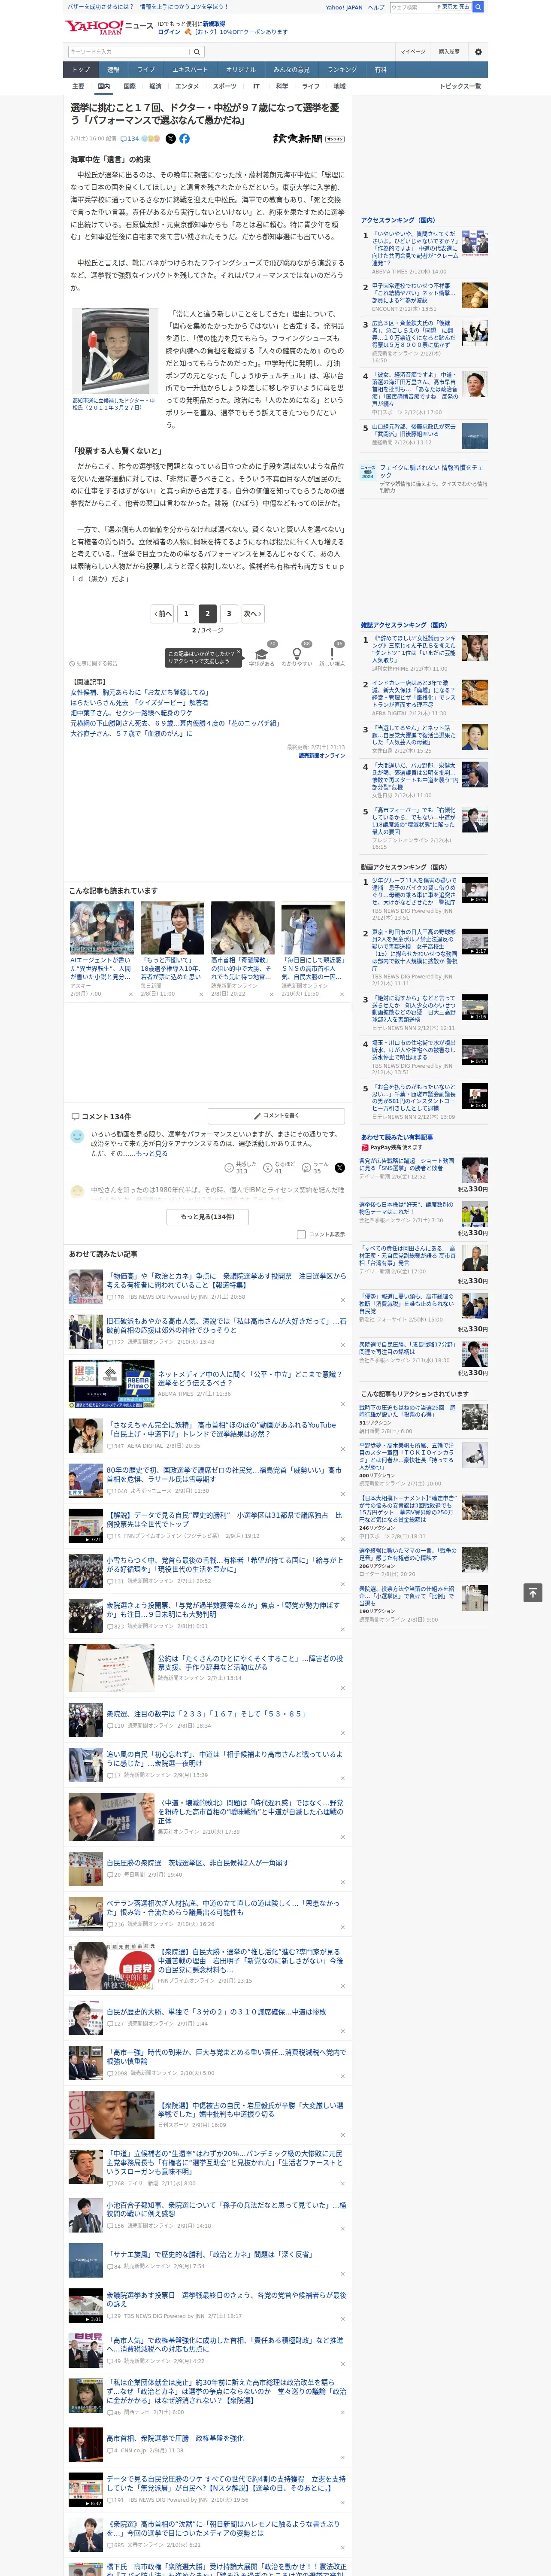The height and width of the screenshot is (2576, 551).
Task: Open settings via the gear icon
Action: pyautogui.click(x=478, y=52)
